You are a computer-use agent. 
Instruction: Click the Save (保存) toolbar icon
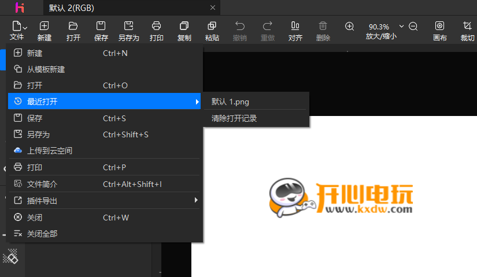tap(101, 26)
